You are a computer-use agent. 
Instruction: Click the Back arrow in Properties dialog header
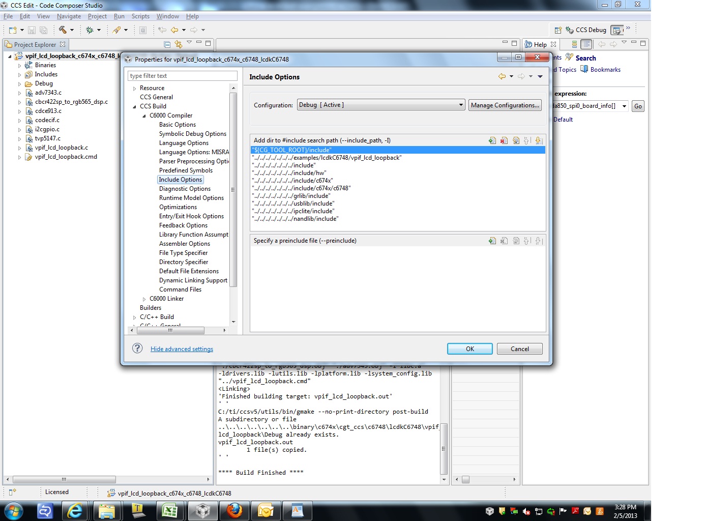(502, 76)
